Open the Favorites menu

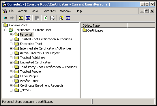[x=49, y=11]
